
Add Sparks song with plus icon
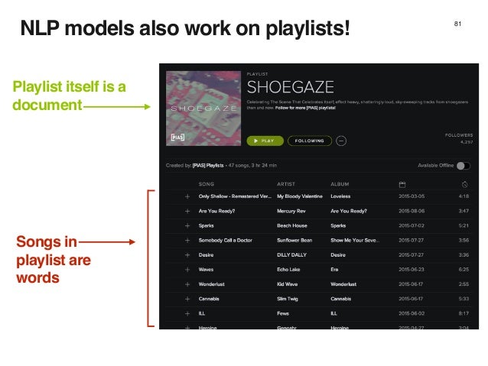pos(187,225)
